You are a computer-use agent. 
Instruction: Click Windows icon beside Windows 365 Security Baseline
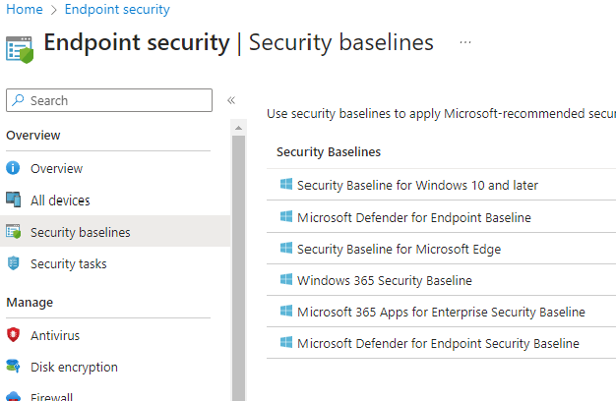click(285, 280)
